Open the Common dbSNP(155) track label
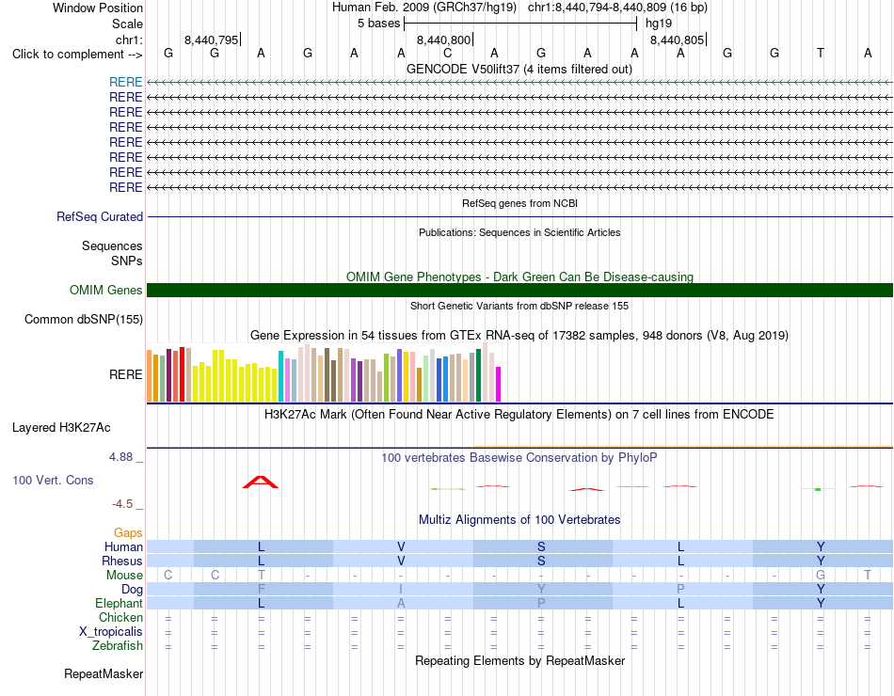The width and height of the screenshot is (894, 696). [x=83, y=319]
